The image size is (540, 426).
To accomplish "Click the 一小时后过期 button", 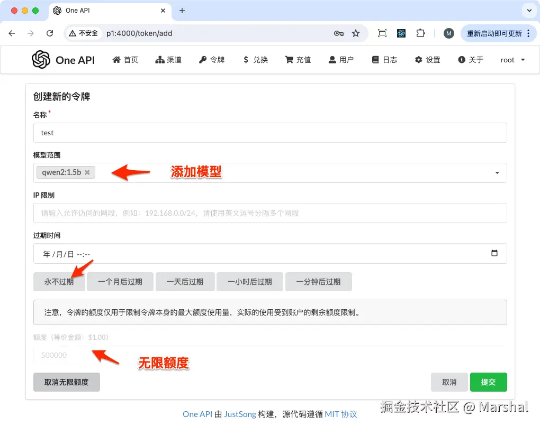I will click(250, 282).
